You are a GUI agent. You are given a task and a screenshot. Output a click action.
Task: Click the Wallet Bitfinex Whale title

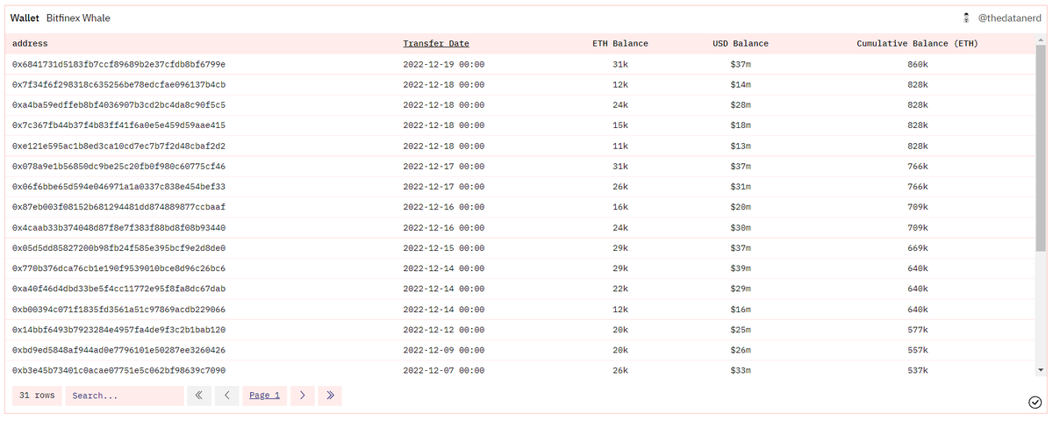coord(61,18)
